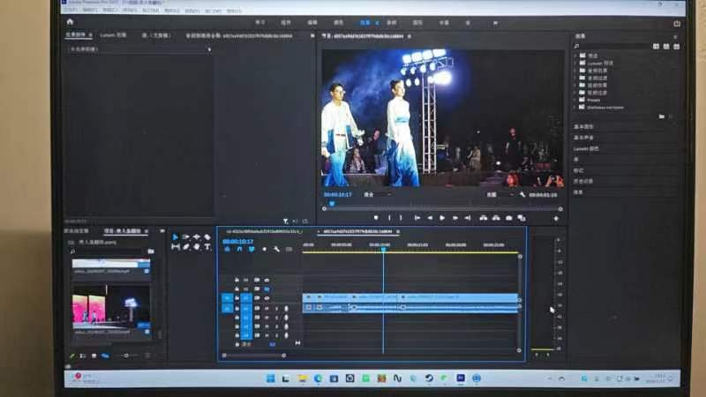The height and width of the screenshot is (397, 706).
Task: Click the Step Forward one frame button
Action: [x=454, y=217]
